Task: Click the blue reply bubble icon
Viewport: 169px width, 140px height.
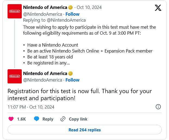Action: [36, 119]
